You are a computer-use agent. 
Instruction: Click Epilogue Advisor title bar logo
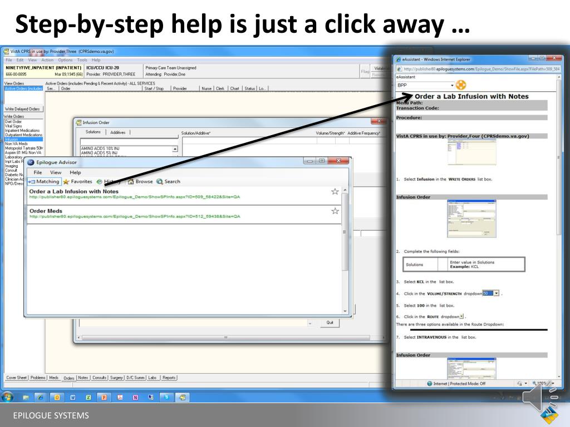(x=31, y=162)
